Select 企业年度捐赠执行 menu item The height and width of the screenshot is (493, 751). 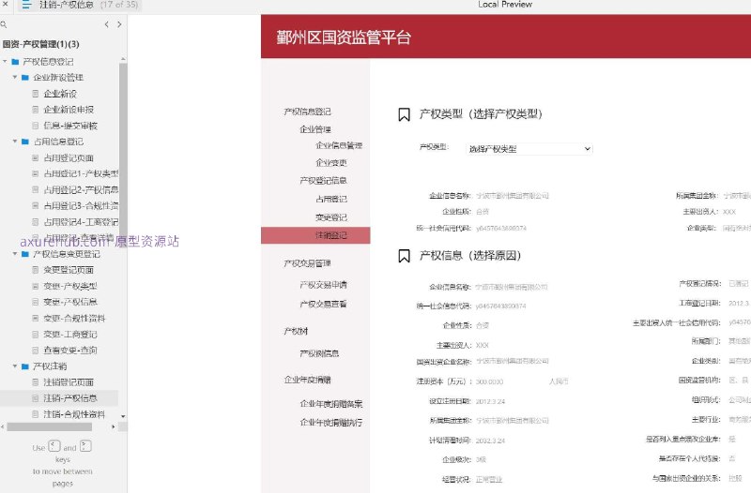(331, 422)
